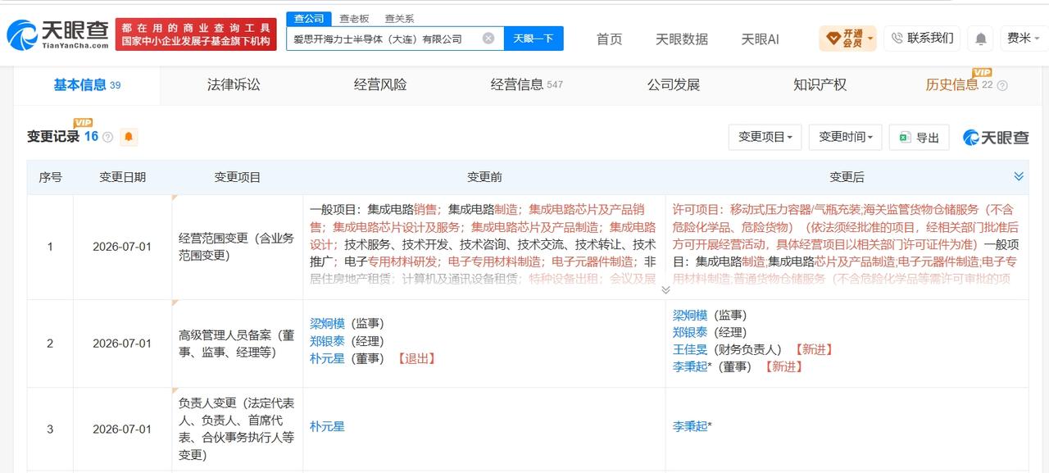This screenshot has height=473, width=1049.
Task: Click the 序号 column header
Action: [50, 177]
